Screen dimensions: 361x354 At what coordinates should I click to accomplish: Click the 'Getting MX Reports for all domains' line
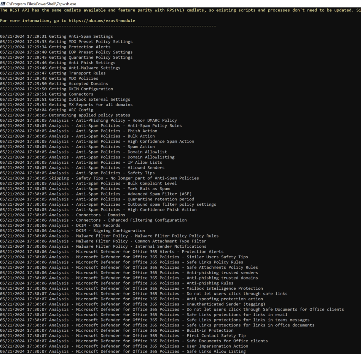click(x=91, y=104)
